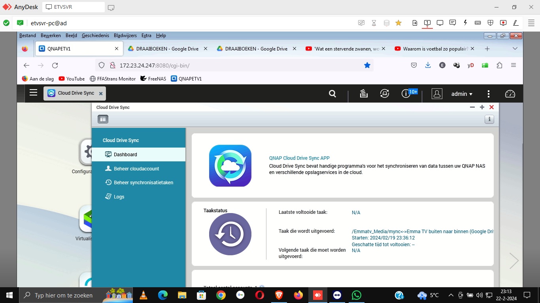Viewport: 540px width, 303px height.
Task: Click 'QNAP Cloud Drive Sync APP' heading
Action: click(x=299, y=158)
